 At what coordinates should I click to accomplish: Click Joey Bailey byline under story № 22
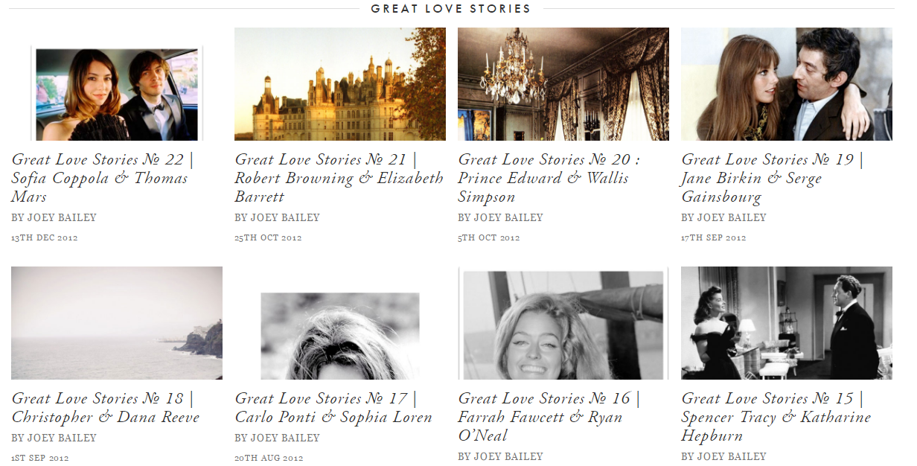(x=54, y=218)
